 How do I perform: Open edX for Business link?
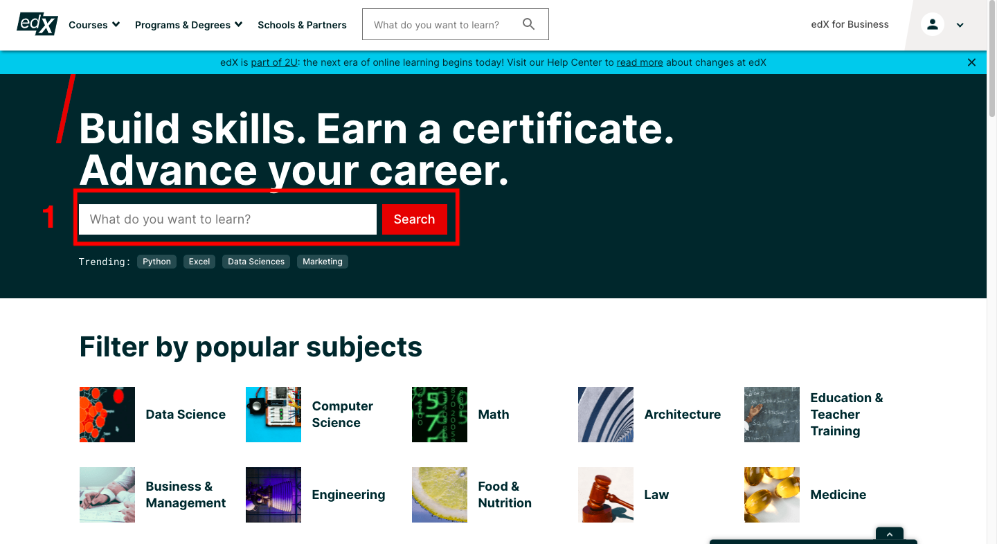point(850,24)
